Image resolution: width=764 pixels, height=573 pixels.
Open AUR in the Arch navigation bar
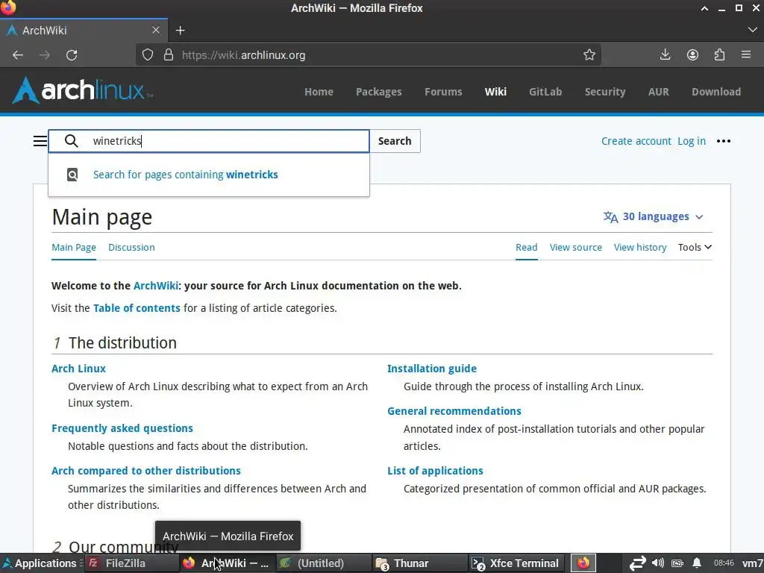click(x=658, y=92)
